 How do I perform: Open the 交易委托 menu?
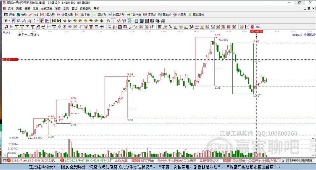[85, 8]
